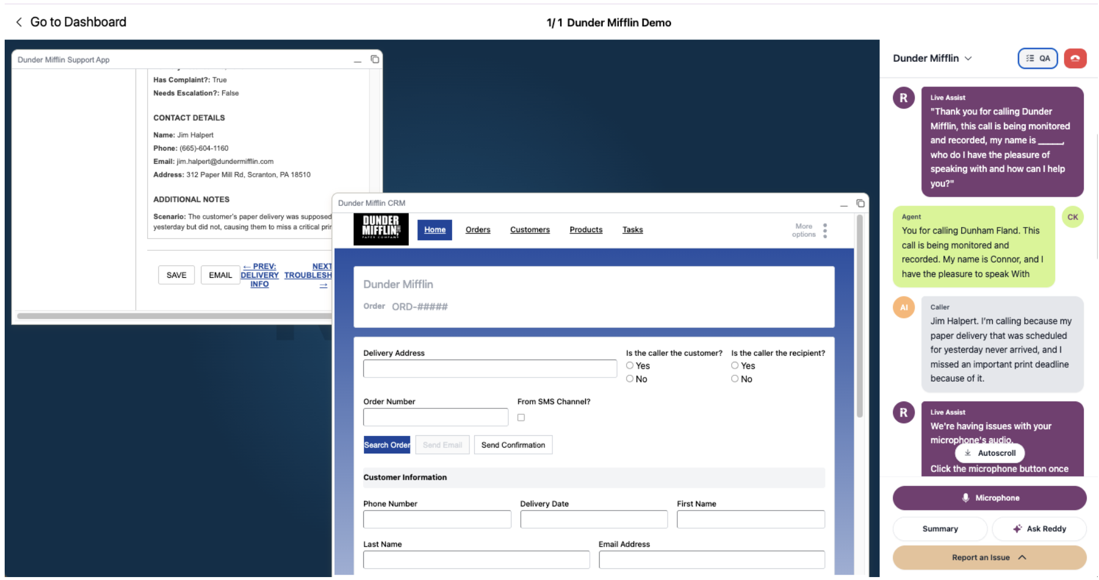End the call with the red phone icon

[1076, 58]
